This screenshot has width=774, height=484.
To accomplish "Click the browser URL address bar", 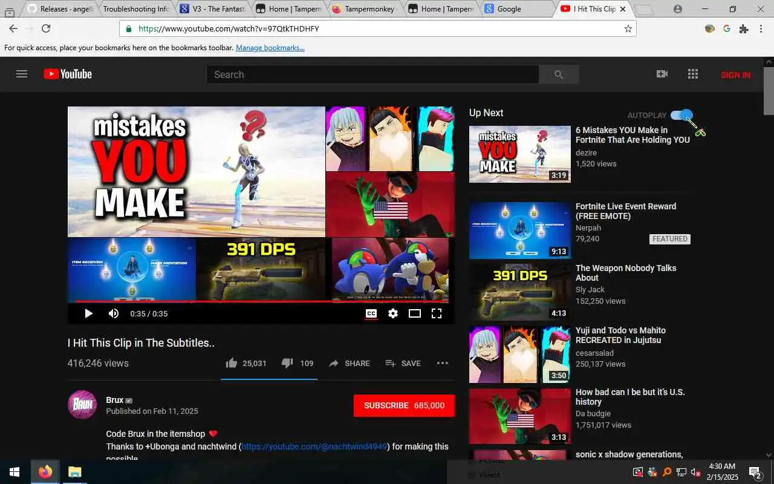I will (377, 28).
